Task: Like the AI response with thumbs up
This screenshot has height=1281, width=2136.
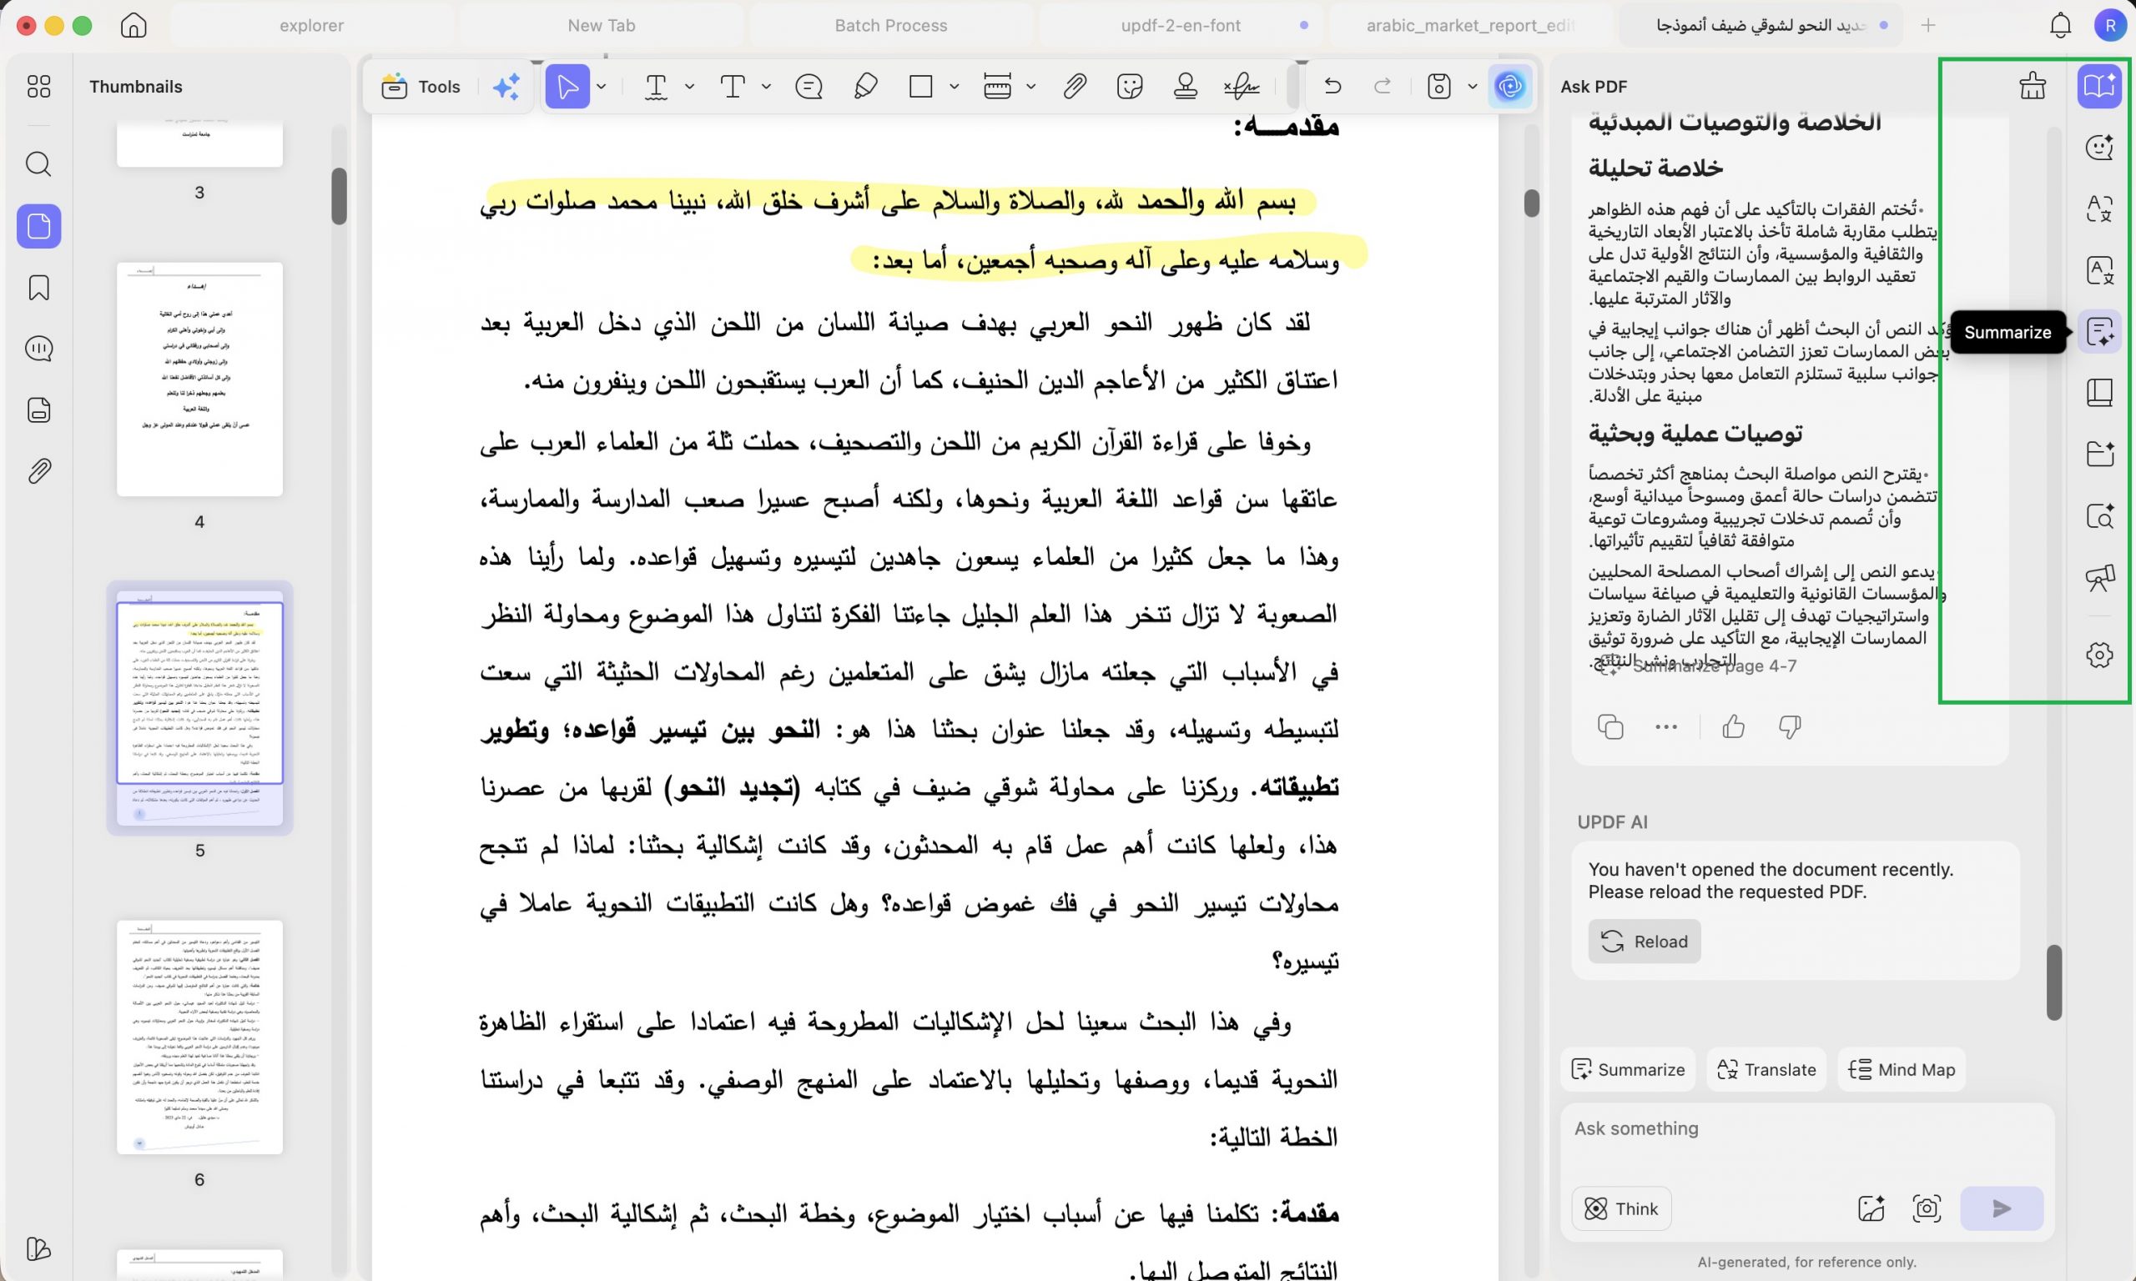Action: tap(1734, 727)
